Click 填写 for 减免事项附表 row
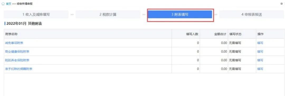 click(260, 43)
